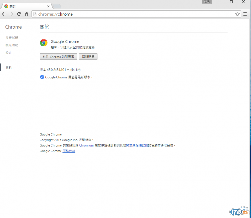Click the Chrome sidebar heading
This screenshot has width=251, height=218.
[x=13, y=27]
